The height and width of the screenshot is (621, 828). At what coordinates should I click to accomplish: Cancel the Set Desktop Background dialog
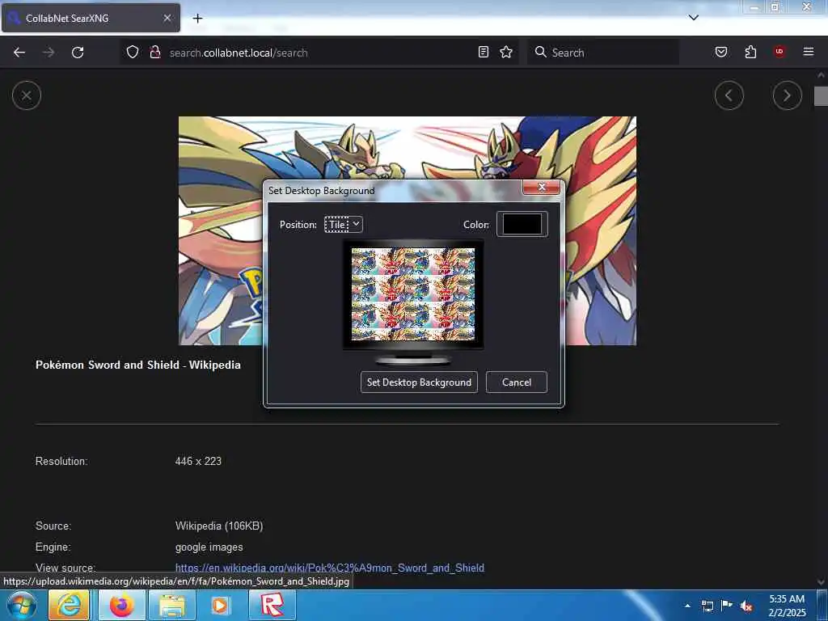[517, 382]
